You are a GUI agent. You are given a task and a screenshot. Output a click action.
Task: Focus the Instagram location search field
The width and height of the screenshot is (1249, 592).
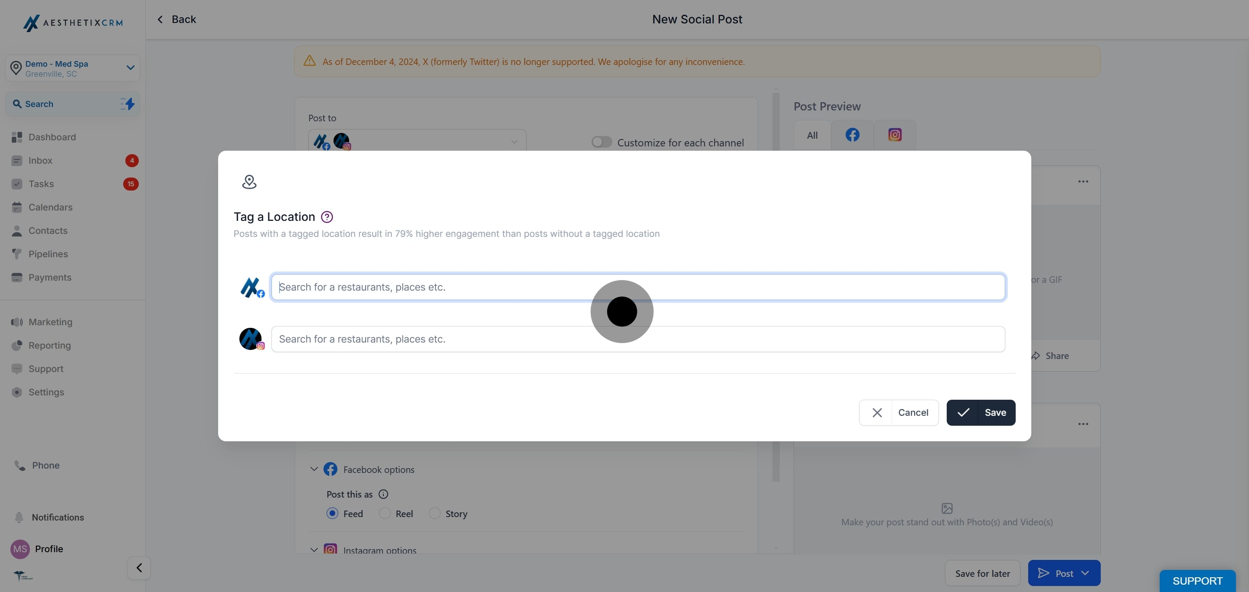point(638,339)
